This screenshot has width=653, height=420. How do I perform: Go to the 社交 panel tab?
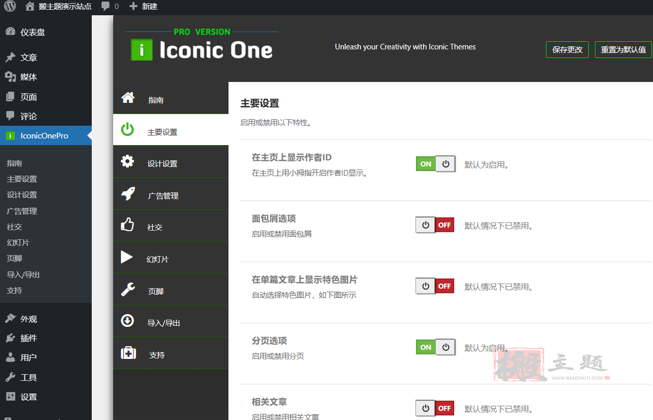tap(171, 225)
